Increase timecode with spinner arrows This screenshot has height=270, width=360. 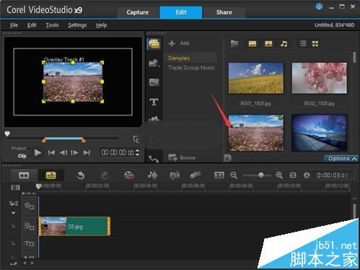click(137, 151)
